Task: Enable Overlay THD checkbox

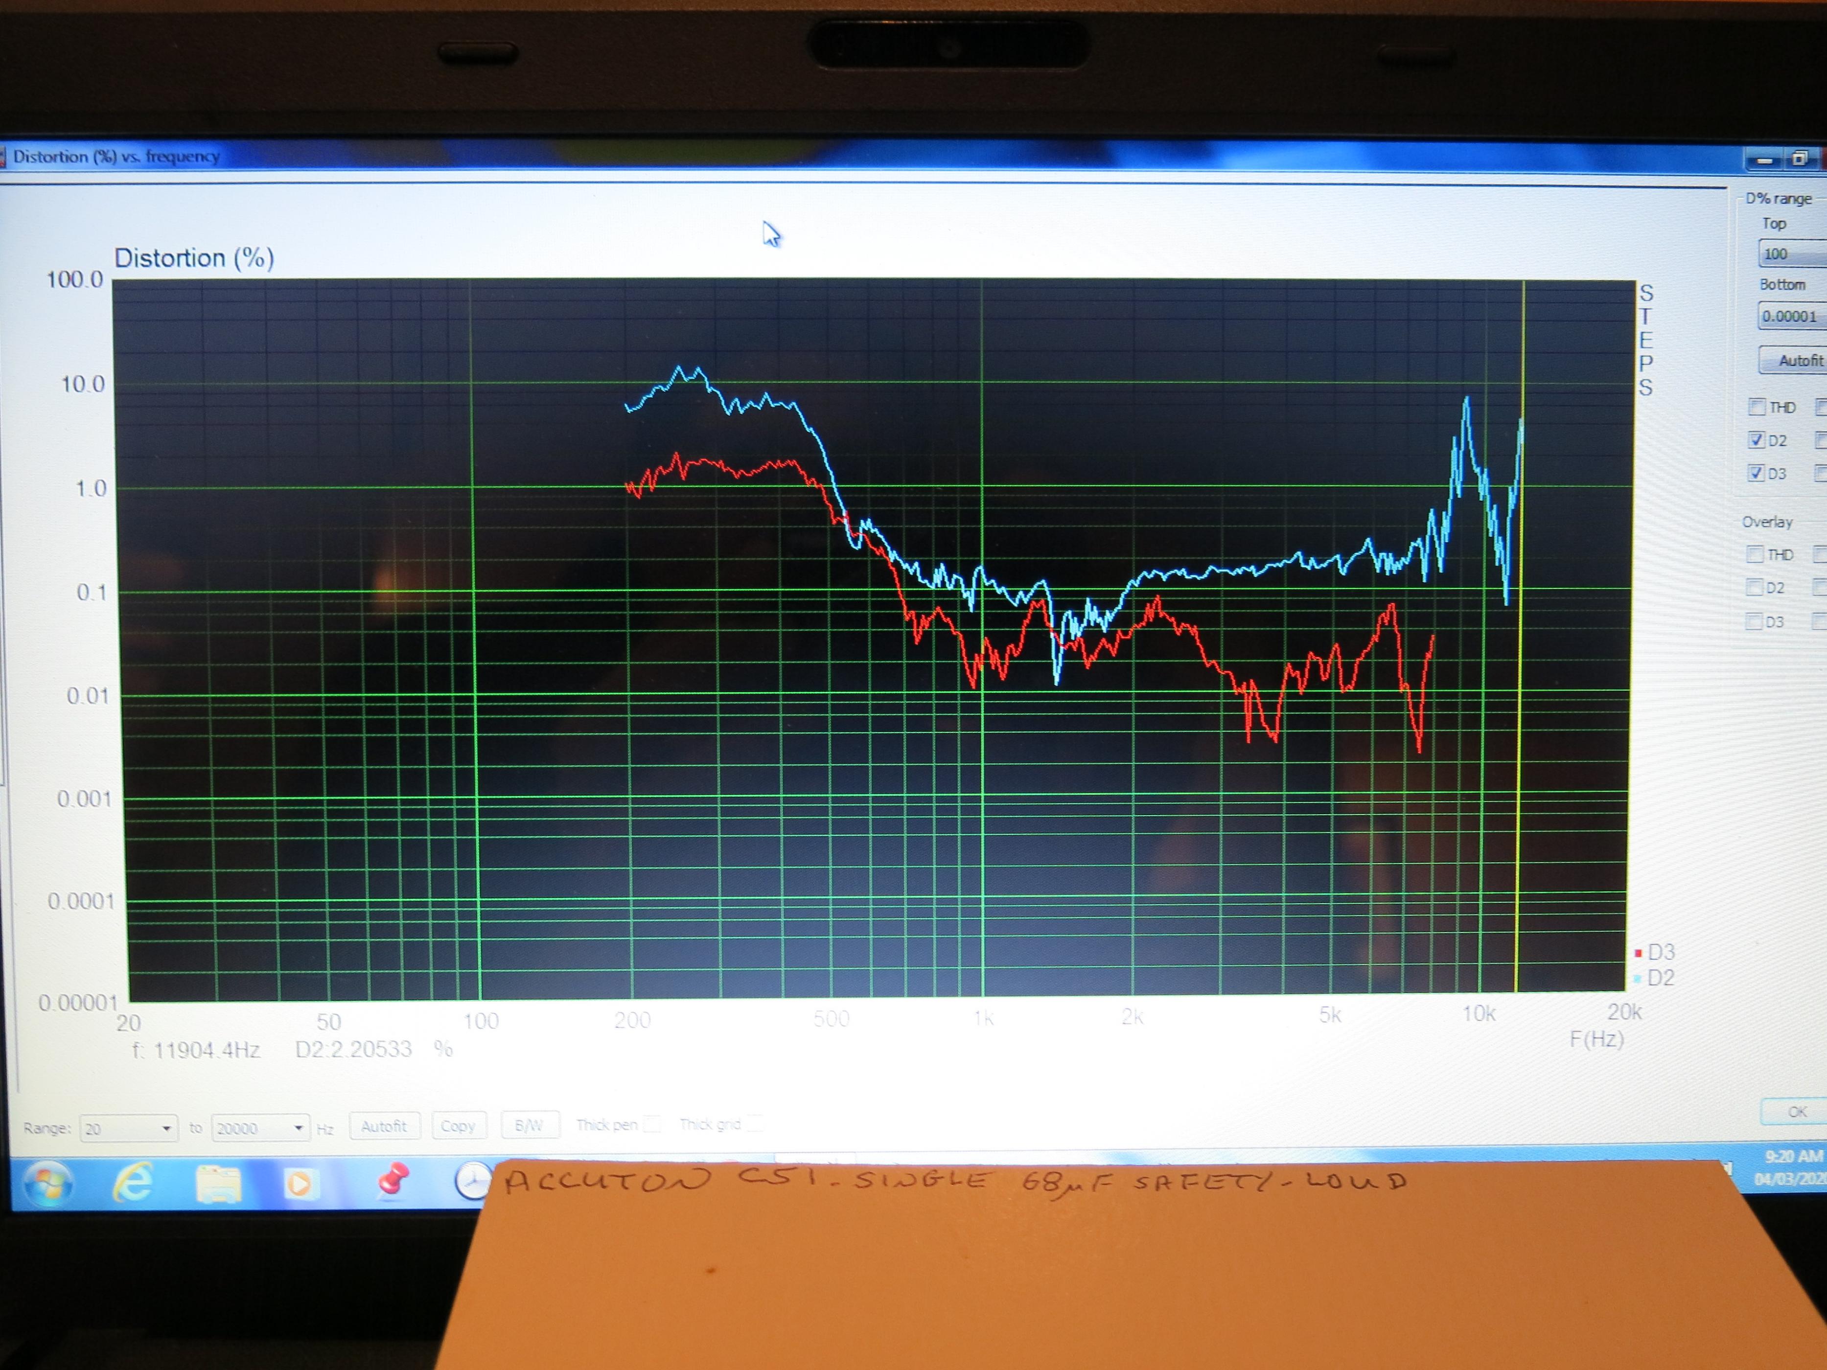Action: (x=1755, y=554)
